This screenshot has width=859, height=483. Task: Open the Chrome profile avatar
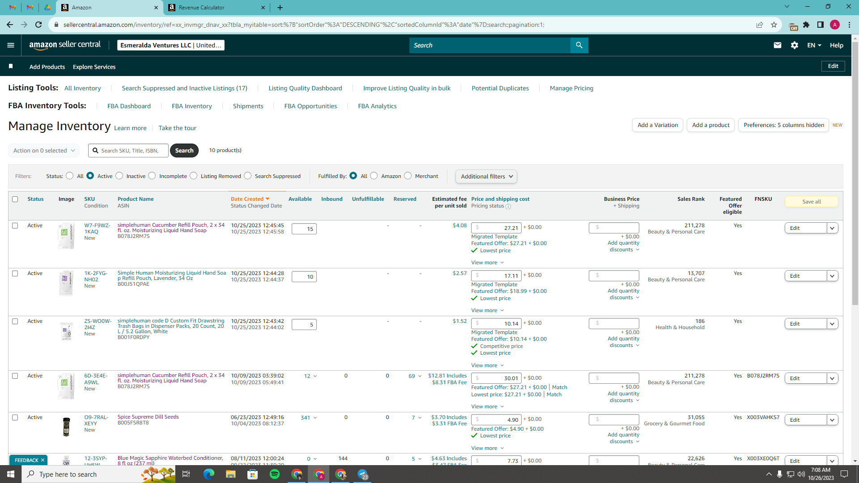pyautogui.click(x=835, y=25)
